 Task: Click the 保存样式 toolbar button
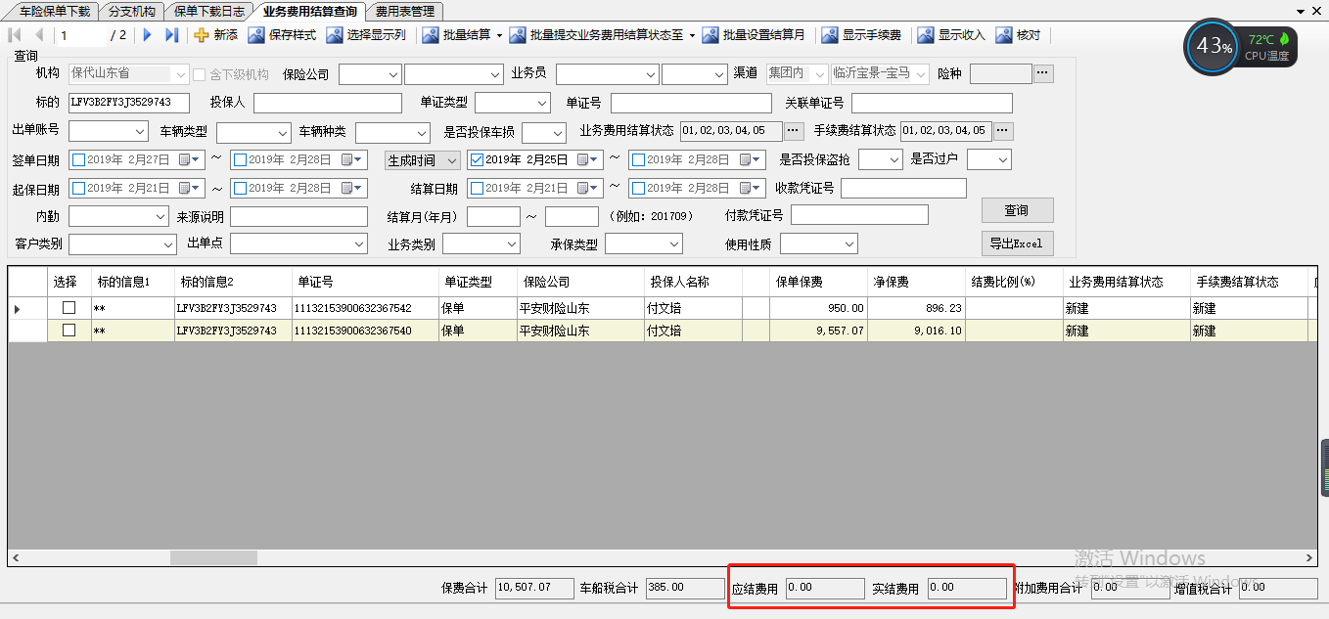click(x=282, y=35)
